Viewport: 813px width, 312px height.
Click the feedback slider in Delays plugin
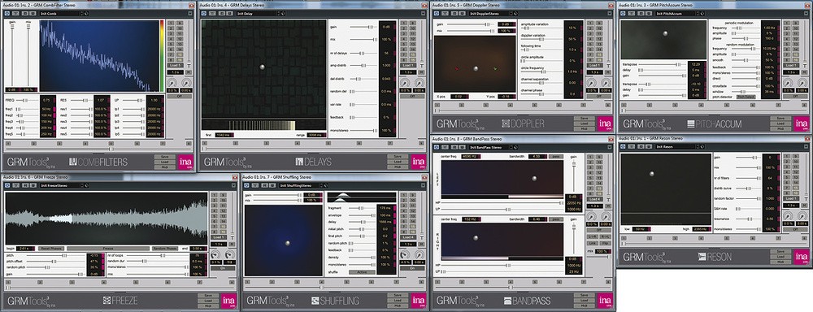(x=363, y=118)
